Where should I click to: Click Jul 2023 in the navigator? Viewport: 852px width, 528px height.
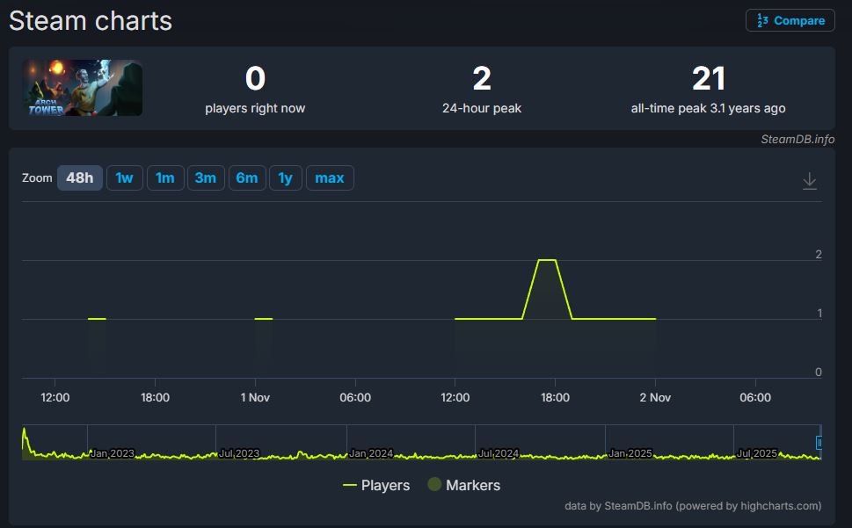click(239, 453)
